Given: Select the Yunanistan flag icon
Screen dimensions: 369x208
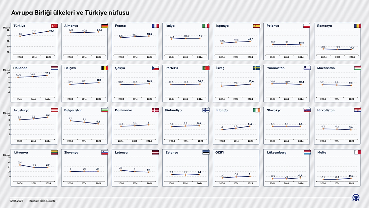Looking at the screenshot, I should (x=307, y=68).
